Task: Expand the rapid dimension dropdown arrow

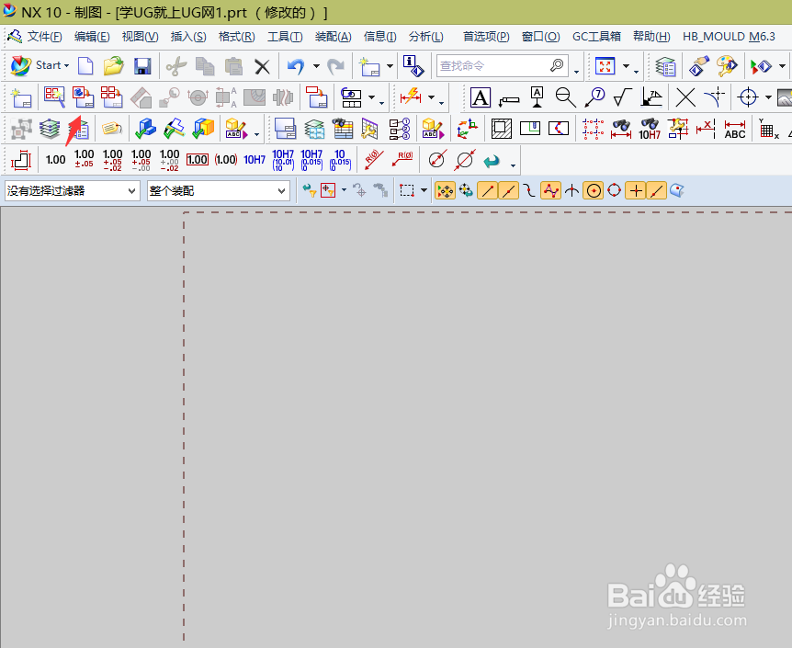Action: pyautogui.click(x=431, y=97)
